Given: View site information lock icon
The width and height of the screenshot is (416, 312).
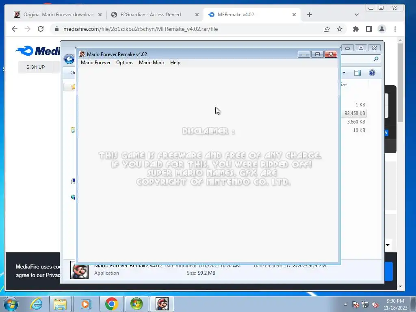Looking at the screenshot, I should [x=56, y=29].
